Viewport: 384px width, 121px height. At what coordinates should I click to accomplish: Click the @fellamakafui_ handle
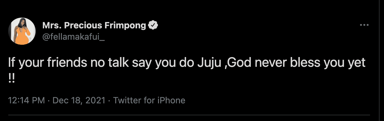click(68, 36)
